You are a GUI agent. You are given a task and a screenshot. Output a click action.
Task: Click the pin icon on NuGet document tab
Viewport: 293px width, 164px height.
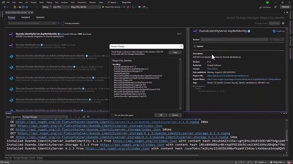[29, 13]
